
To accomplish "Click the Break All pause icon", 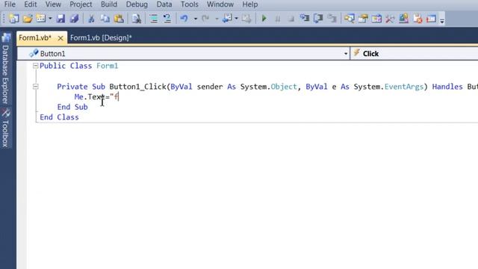I will pyautogui.click(x=277, y=19).
